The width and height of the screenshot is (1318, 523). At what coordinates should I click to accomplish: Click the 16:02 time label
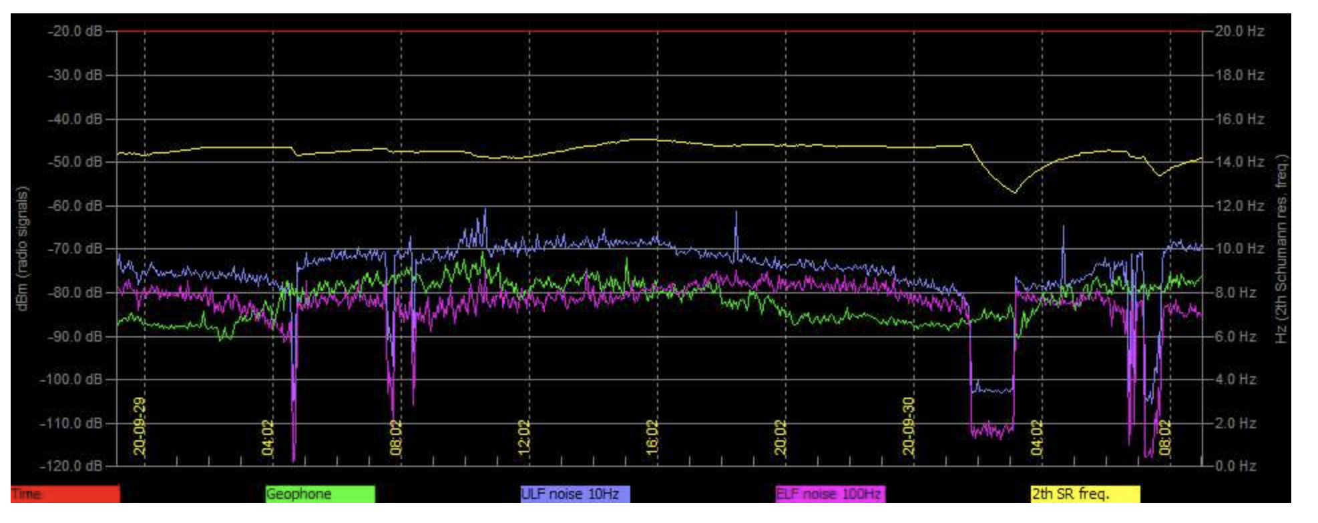pyautogui.click(x=652, y=437)
